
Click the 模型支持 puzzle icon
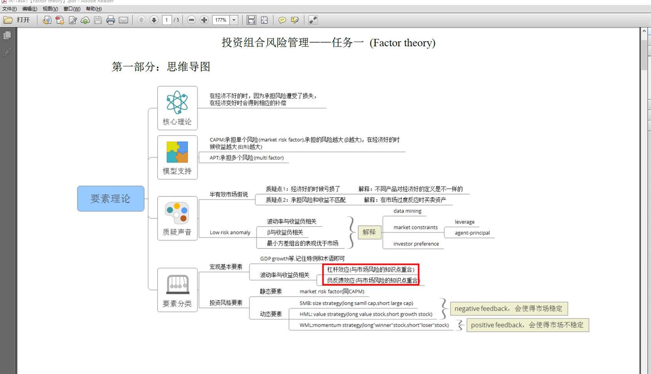tap(177, 152)
